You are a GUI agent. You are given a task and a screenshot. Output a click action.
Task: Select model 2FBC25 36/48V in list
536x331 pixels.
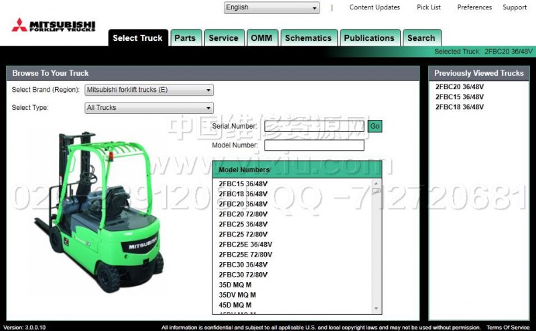(243, 224)
